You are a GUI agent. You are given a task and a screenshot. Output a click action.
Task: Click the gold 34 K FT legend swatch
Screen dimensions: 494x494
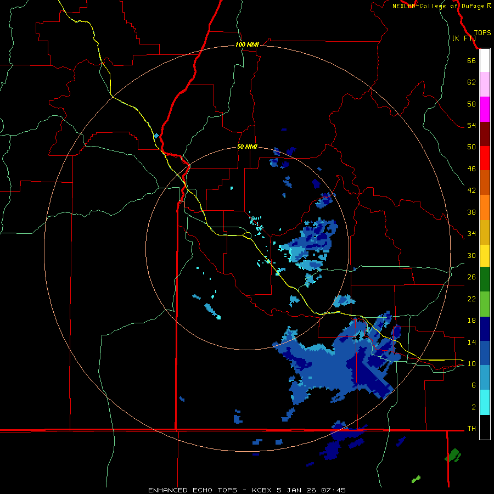coord(485,232)
